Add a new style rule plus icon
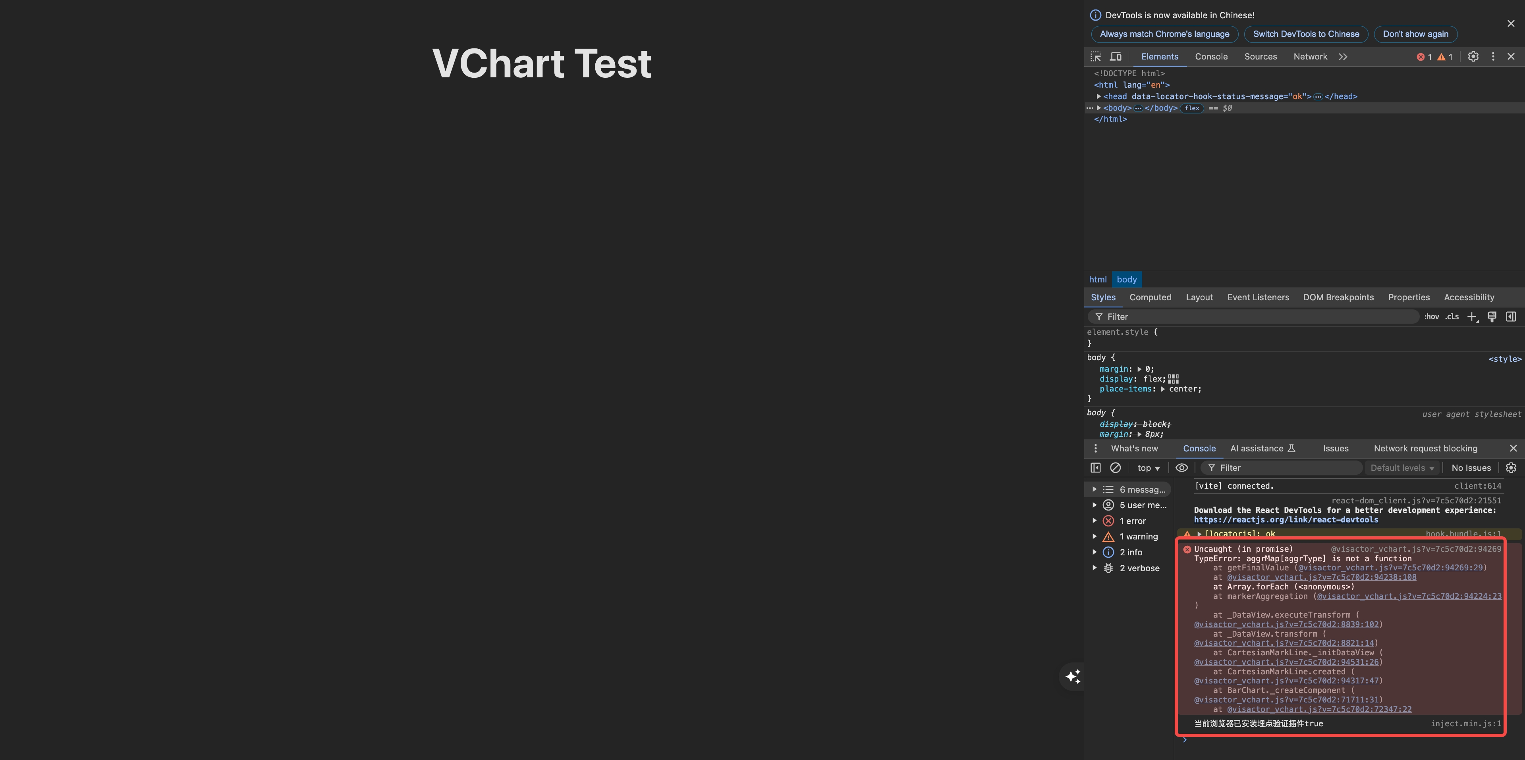 pyautogui.click(x=1472, y=317)
